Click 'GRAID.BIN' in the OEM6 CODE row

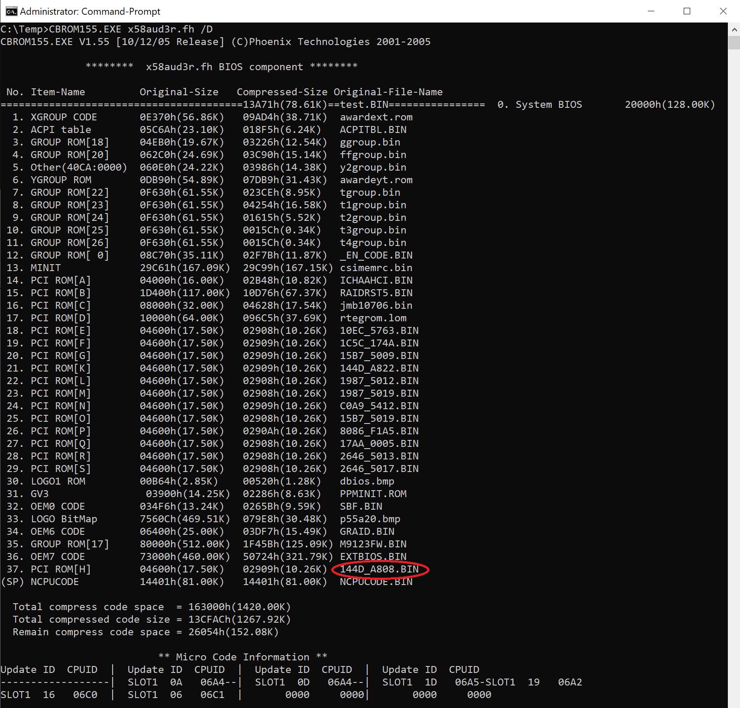click(367, 531)
